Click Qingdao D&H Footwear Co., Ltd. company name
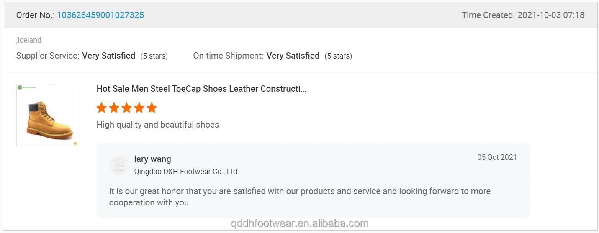This screenshot has width=599, height=233. click(186, 172)
